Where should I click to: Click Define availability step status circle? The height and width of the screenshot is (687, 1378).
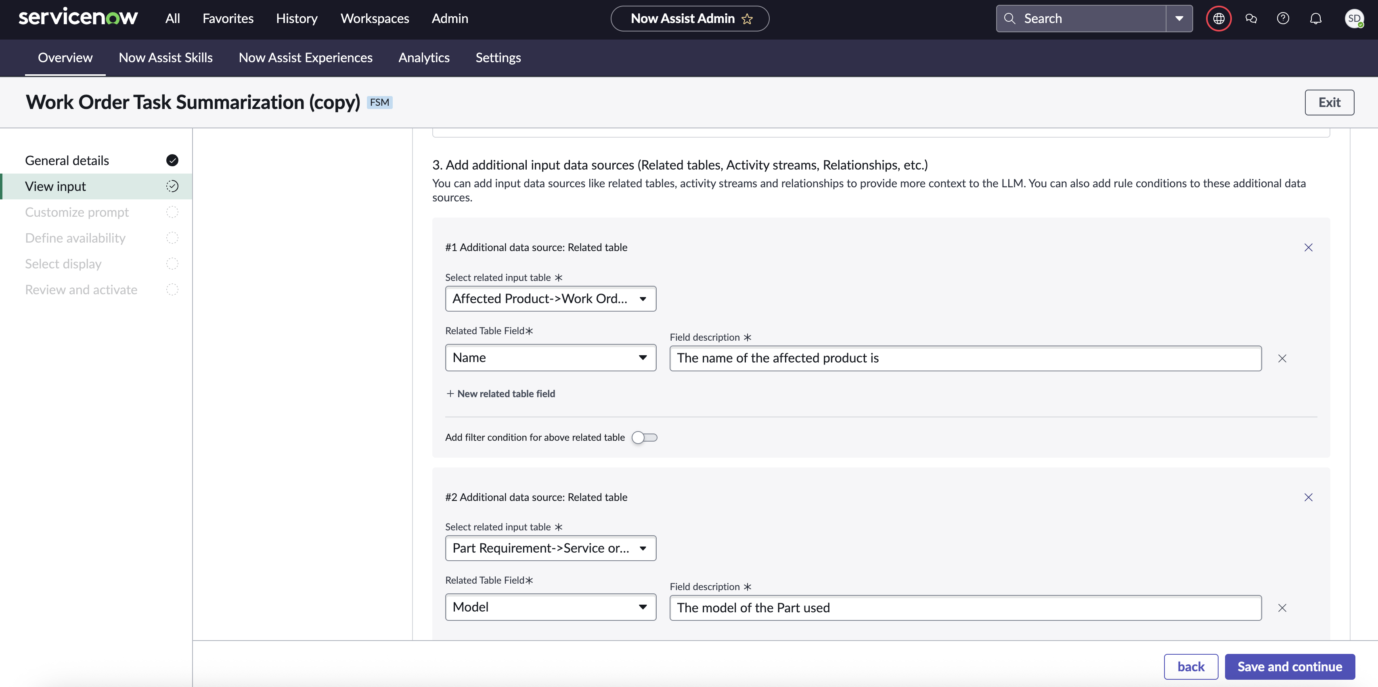tap(172, 238)
